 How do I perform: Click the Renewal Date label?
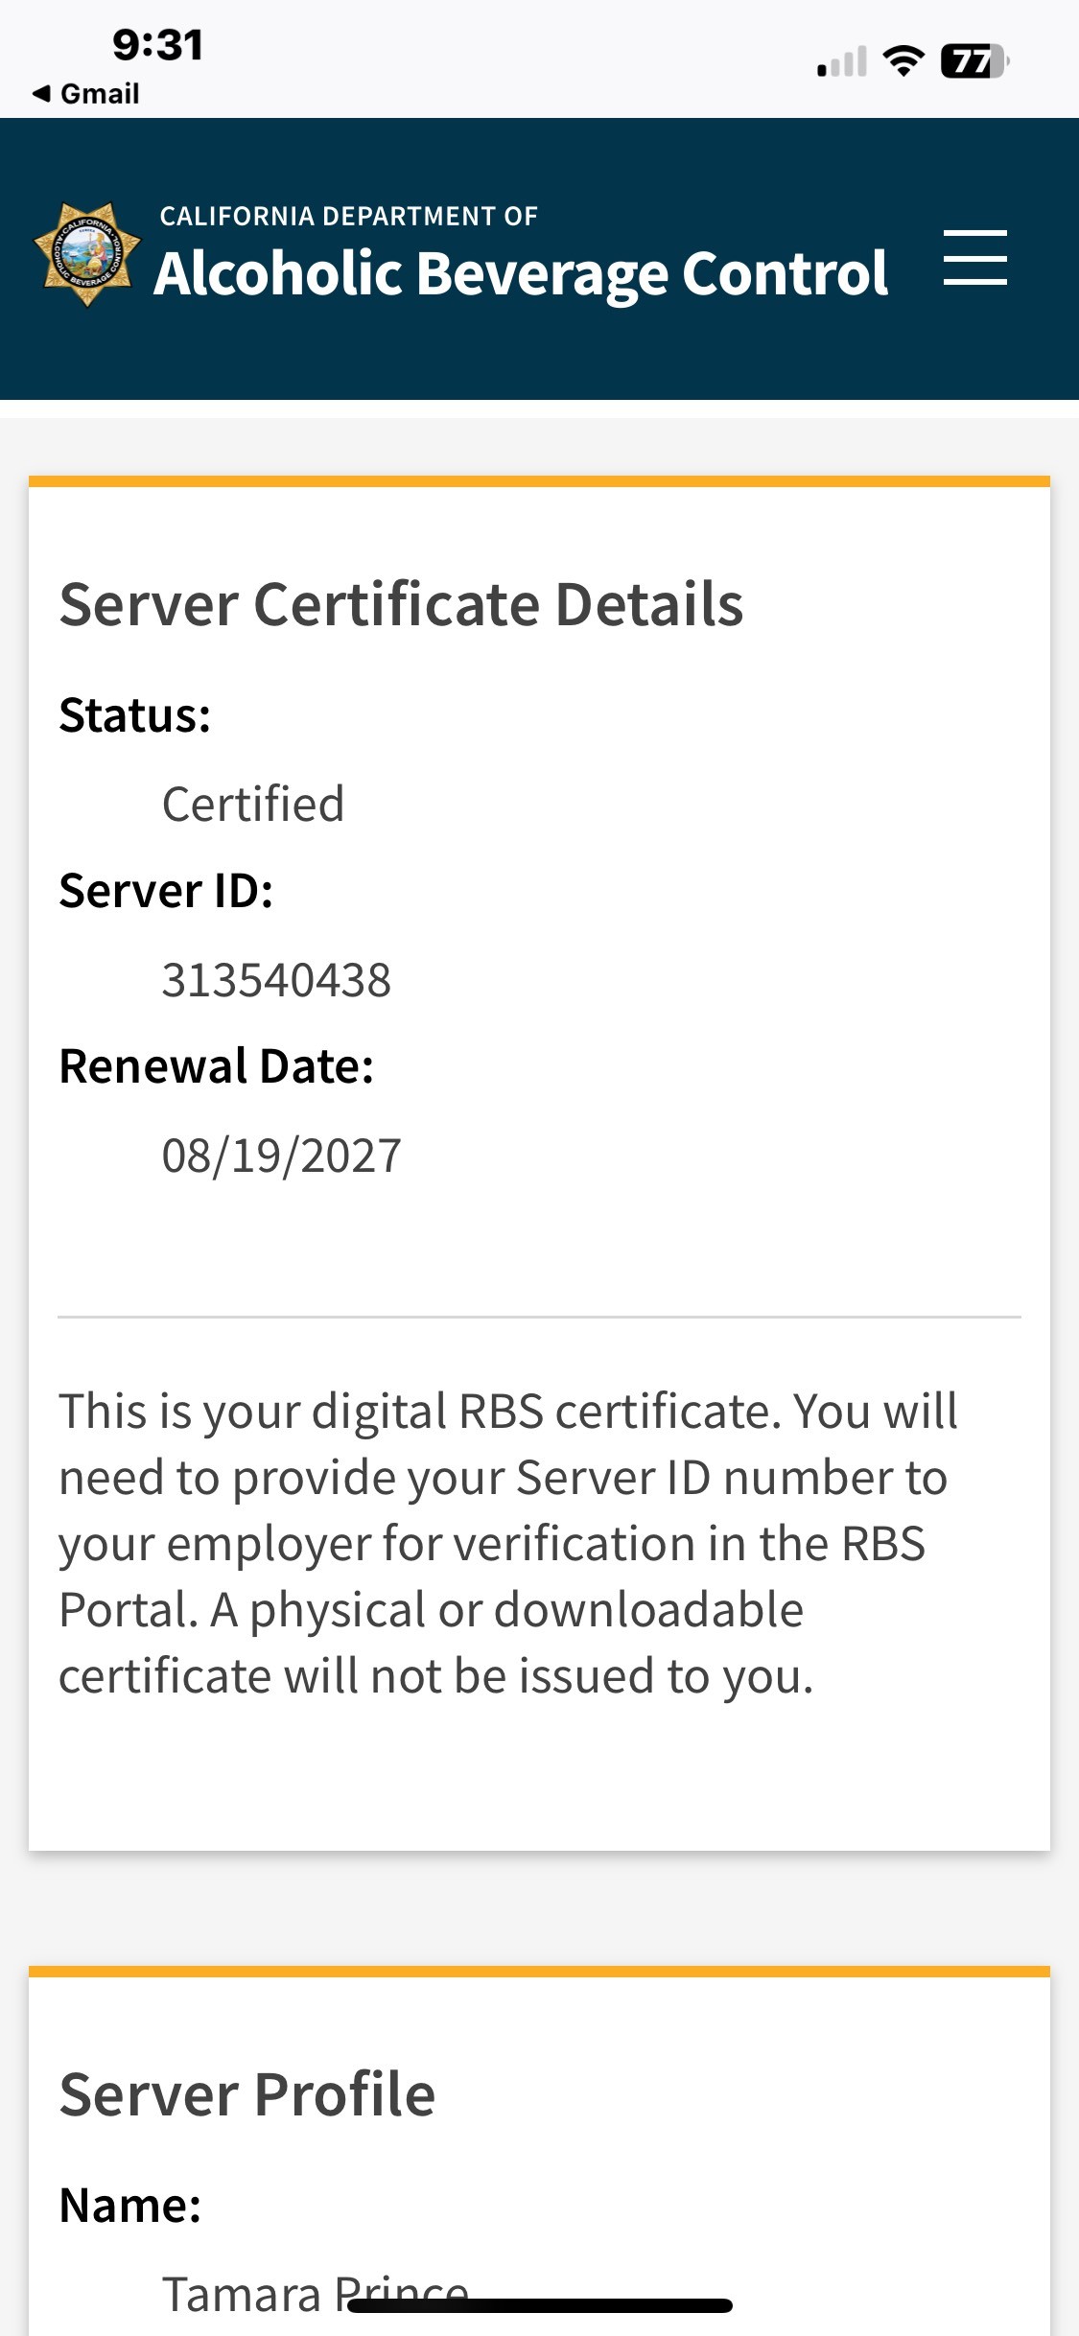click(216, 1066)
